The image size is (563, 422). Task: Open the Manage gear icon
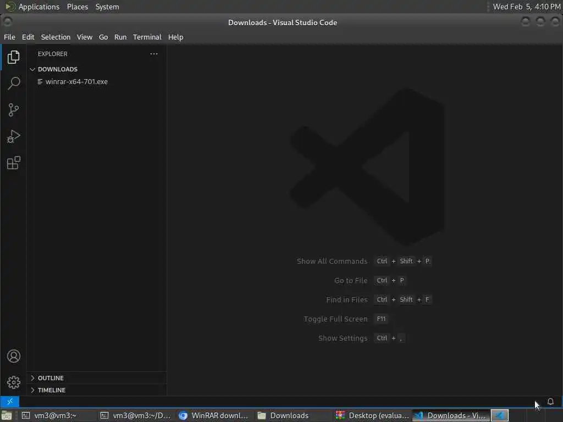(13, 382)
